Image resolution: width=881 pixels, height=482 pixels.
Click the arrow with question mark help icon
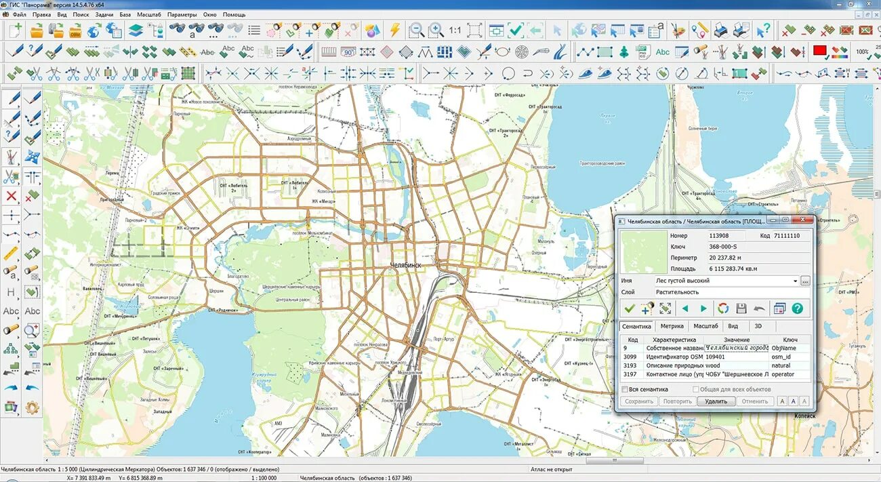tap(764, 30)
